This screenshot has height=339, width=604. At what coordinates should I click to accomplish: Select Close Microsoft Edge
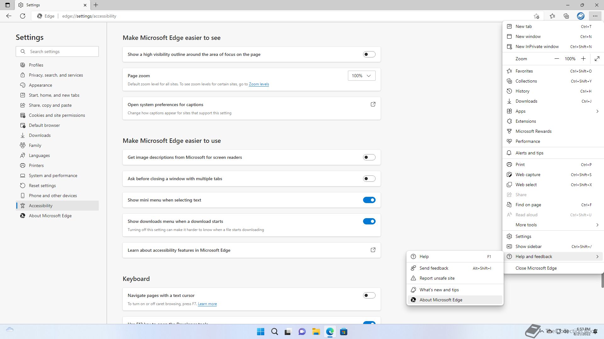point(553,268)
